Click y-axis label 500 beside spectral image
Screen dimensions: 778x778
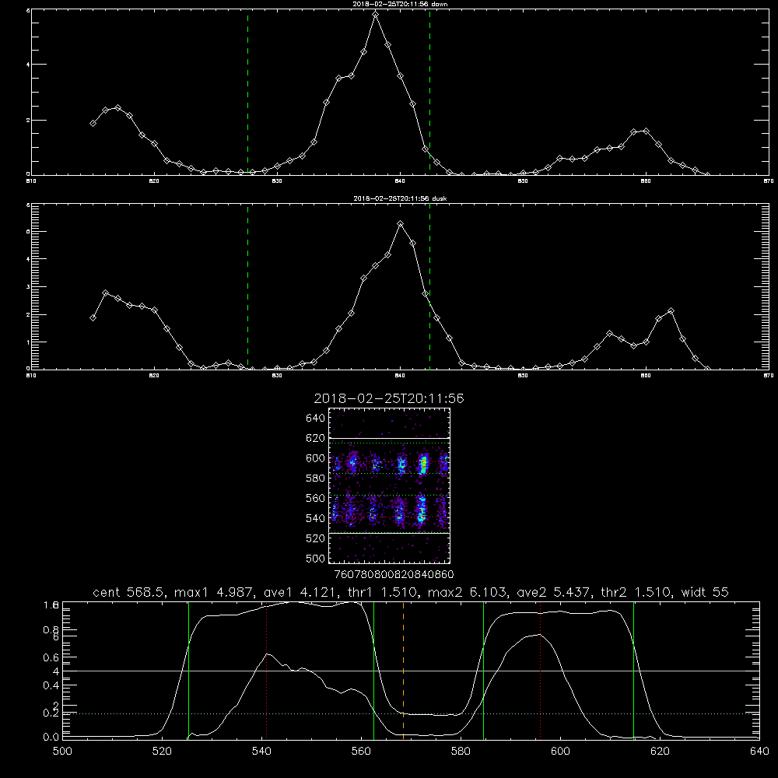click(x=316, y=558)
